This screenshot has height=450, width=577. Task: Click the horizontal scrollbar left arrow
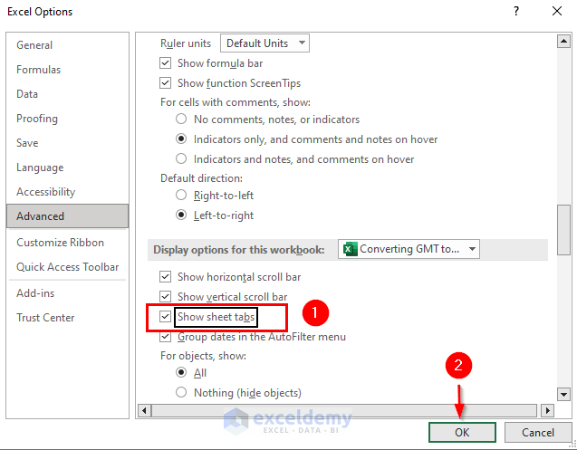click(144, 410)
